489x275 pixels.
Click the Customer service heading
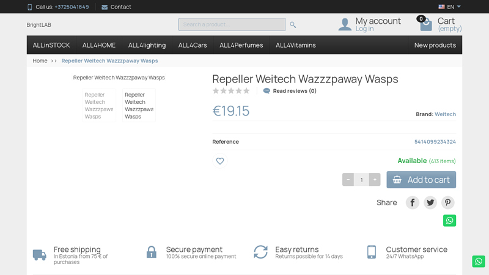[417, 249]
